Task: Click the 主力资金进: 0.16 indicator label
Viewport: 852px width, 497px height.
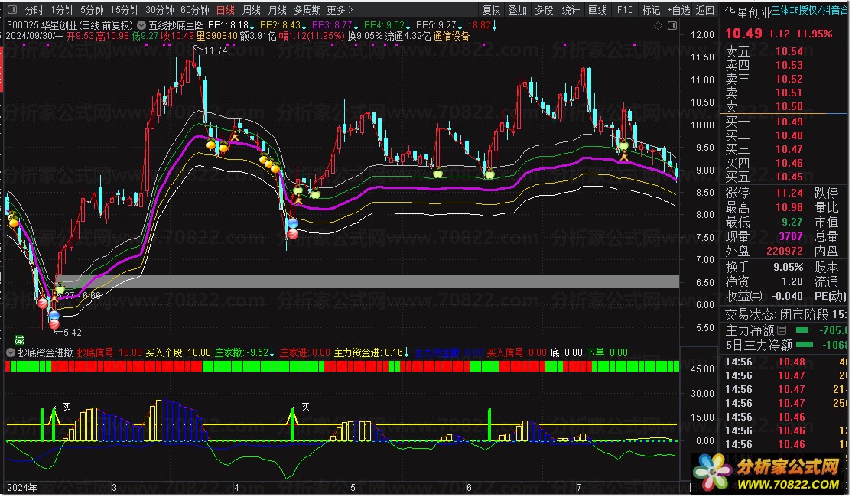Action: pyautogui.click(x=368, y=352)
